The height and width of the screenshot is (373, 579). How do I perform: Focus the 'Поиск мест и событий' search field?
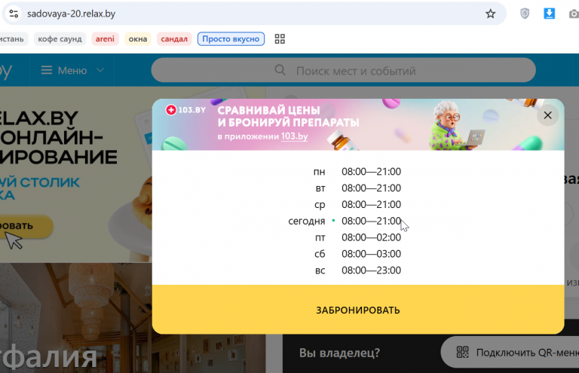pyautogui.click(x=344, y=70)
